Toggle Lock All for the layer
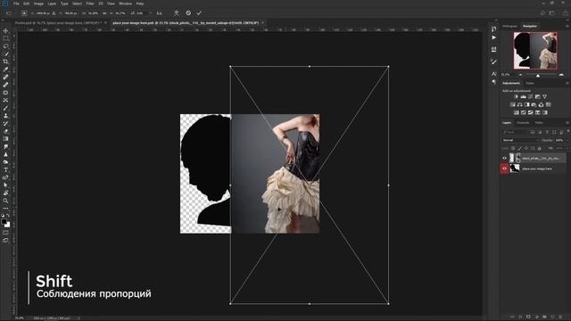571x321 pixels. [539, 149]
